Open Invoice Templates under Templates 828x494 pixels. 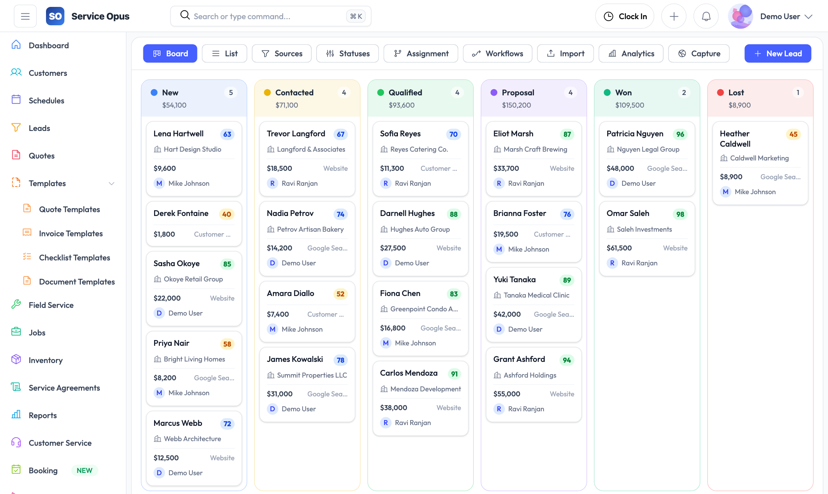70,233
